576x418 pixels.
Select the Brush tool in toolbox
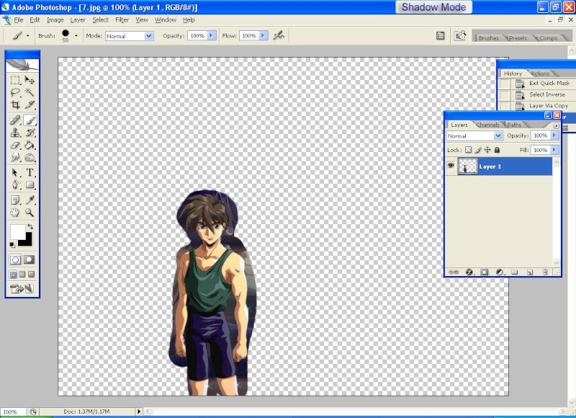[30, 120]
